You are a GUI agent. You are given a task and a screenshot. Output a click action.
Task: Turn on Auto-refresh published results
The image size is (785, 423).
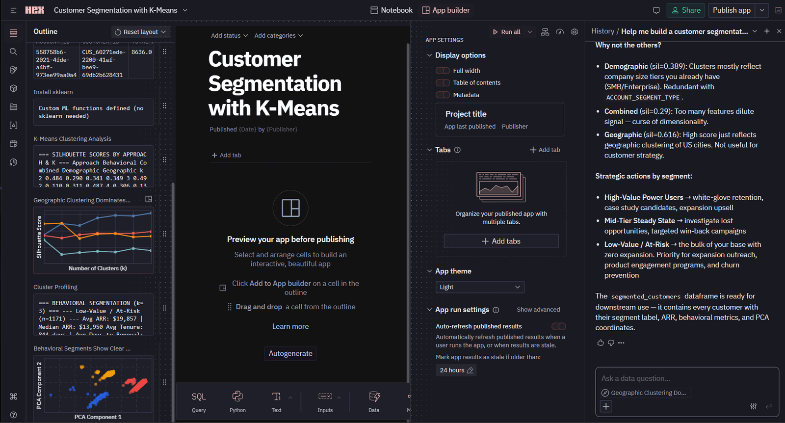[558, 326]
